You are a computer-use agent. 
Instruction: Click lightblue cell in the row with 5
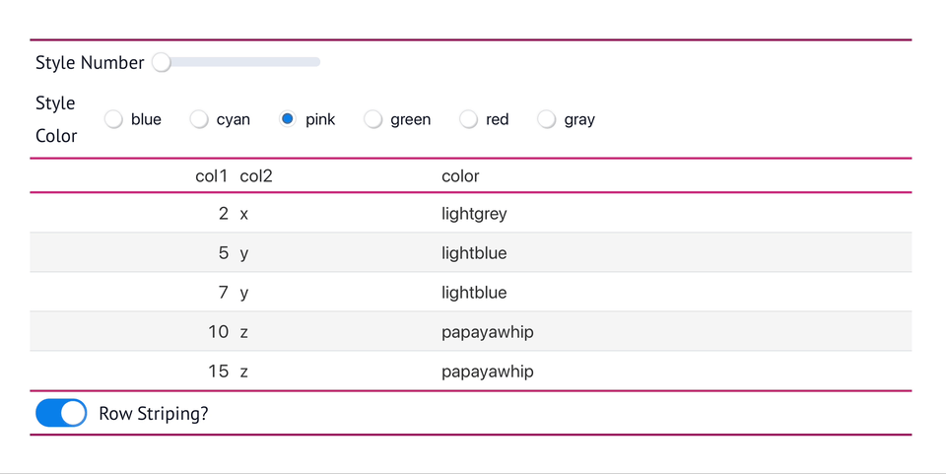click(x=474, y=253)
